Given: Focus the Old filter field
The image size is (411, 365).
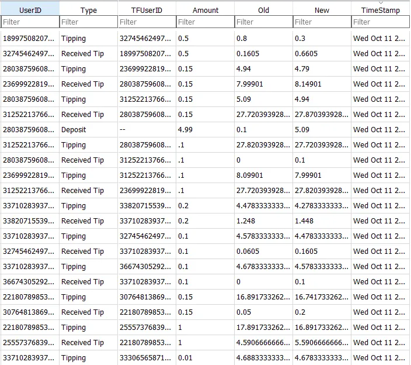Looking at the screenshot, I should (263, 22).
